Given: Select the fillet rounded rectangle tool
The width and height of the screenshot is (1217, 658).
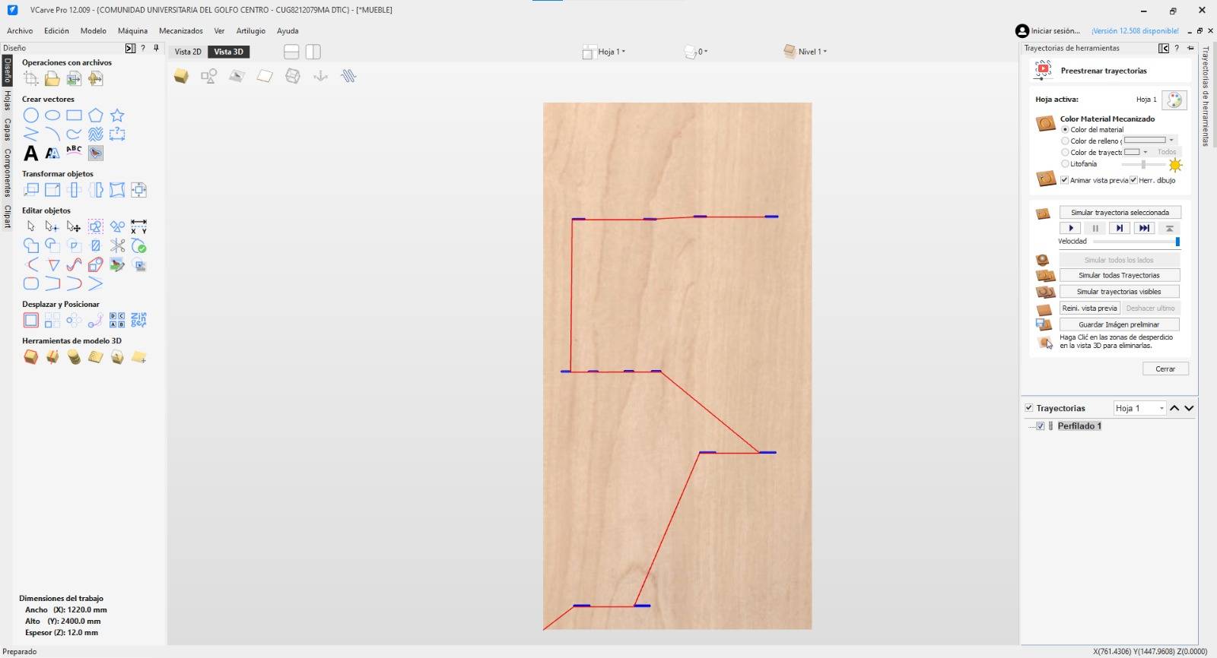Looking at the screenshot, I should click(x=30, y=283).
